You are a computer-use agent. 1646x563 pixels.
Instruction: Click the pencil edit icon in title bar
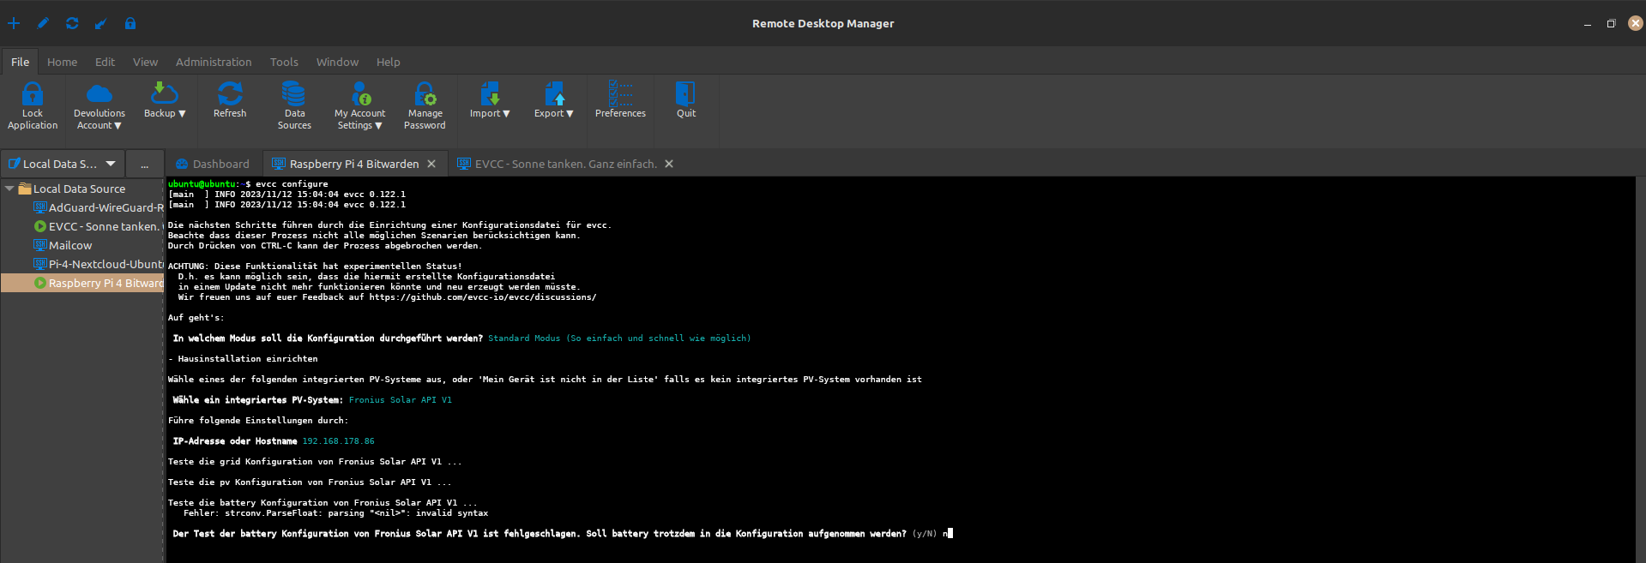(43, 23)
